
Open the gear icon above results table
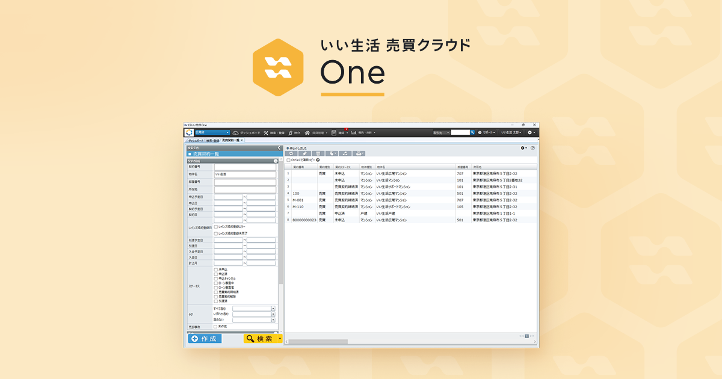[523, 148]
